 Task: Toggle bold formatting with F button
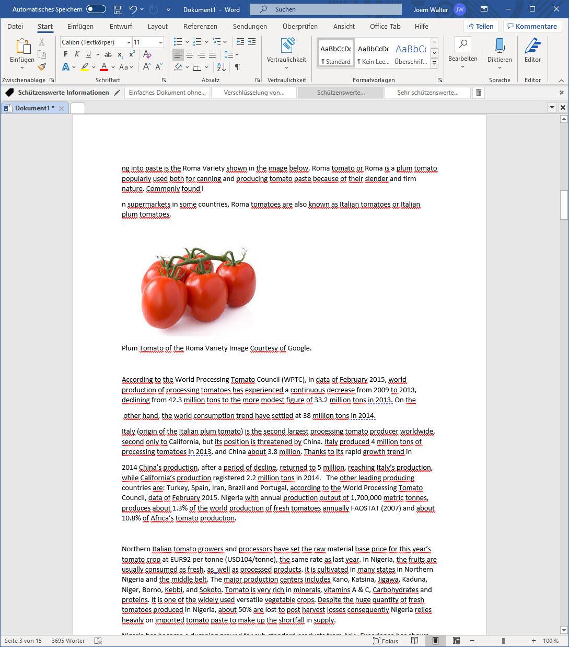65,54
